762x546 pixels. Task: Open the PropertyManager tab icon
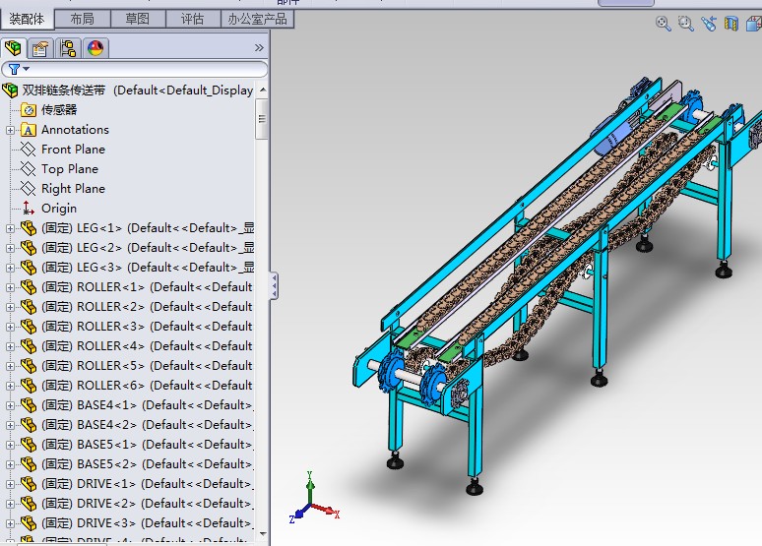40,48
